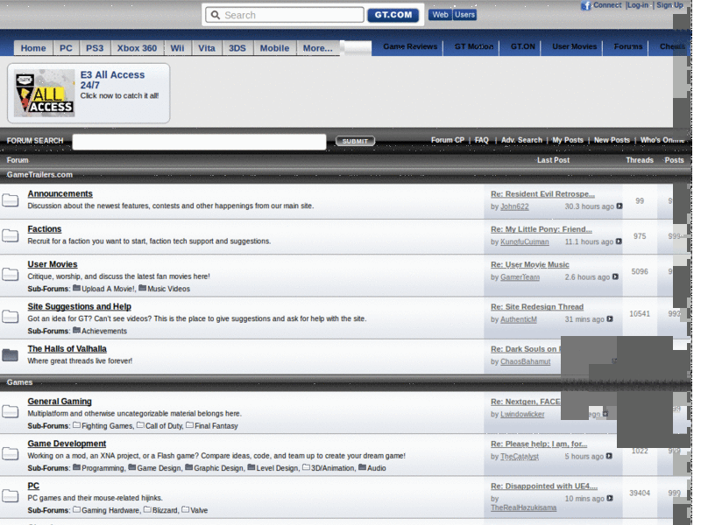This screenshot has height=525, width=701.
Task: Open the FAQ link
Action: point(481,140)
